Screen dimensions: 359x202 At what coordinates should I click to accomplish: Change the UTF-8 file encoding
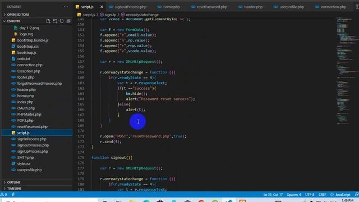310,195
